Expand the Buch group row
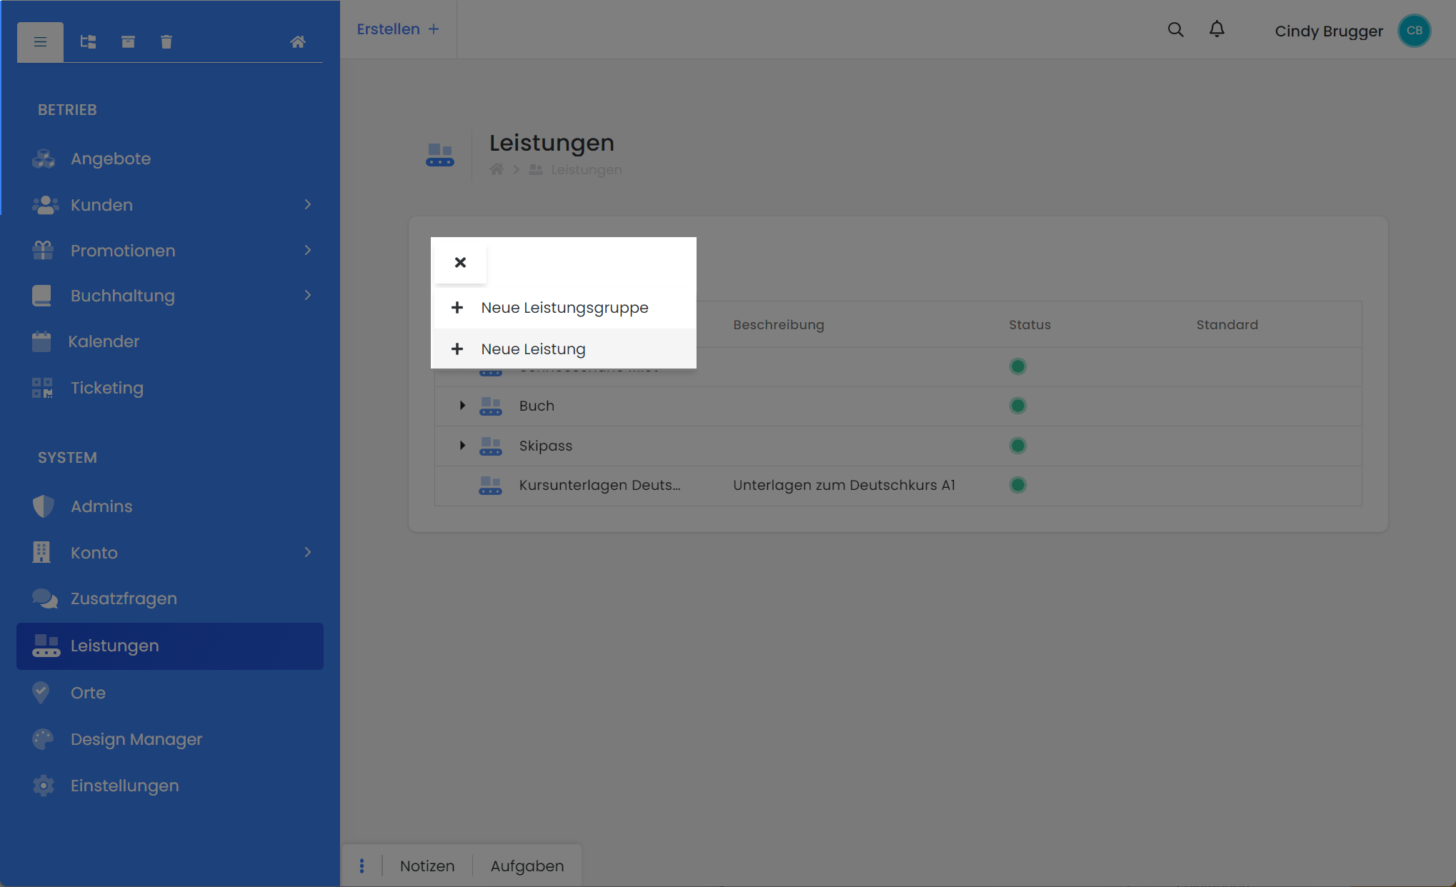Screen dimensions: 1456x887 (x=462, y=406)
